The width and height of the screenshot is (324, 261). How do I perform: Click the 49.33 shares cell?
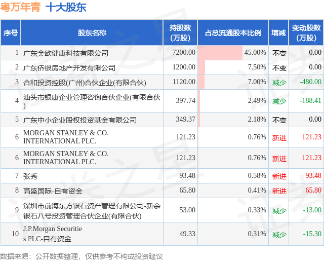coord(187,234)
